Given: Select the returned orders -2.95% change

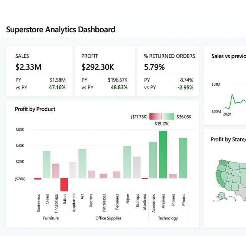Looking at the screenshot, I should 185,87.
